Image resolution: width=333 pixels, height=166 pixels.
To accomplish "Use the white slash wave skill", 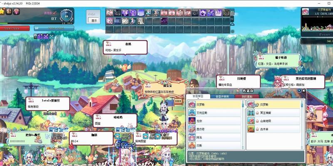I will [125, 21].
